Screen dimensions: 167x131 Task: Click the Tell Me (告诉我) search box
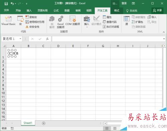tap(132, 11)
